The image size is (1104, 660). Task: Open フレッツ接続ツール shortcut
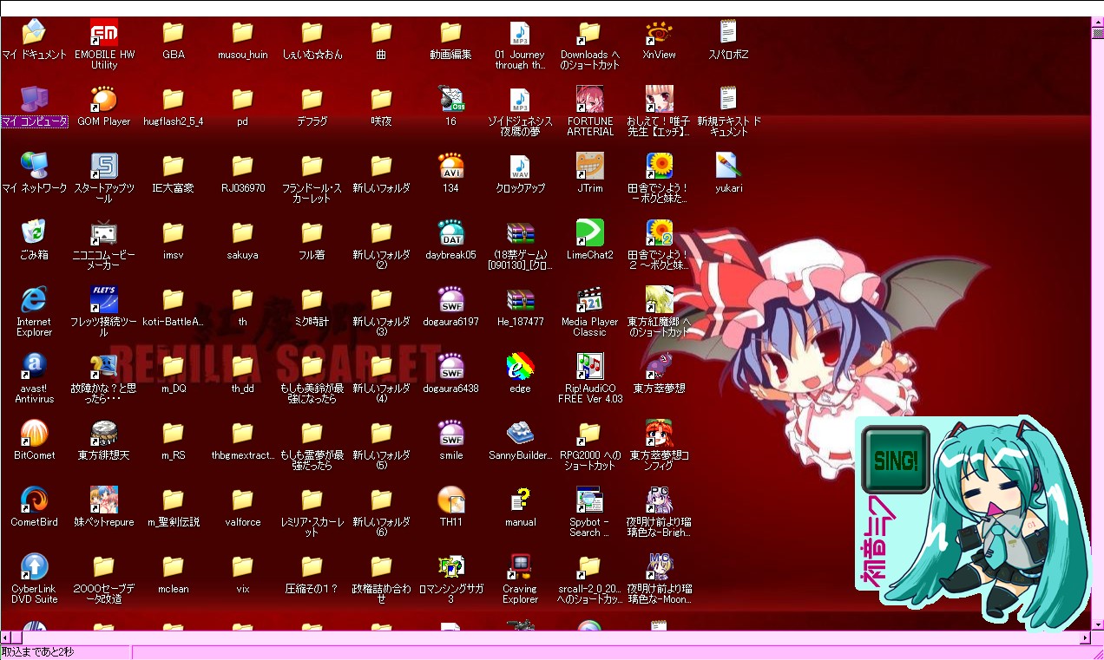[104, 300]
